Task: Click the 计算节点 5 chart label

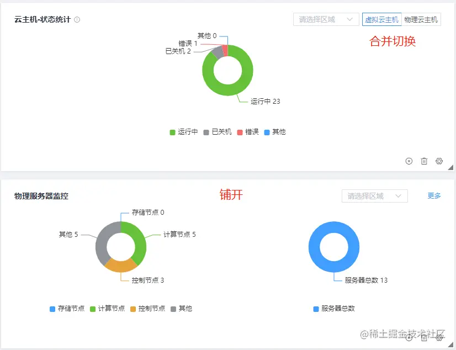Action: pos(179,234)
